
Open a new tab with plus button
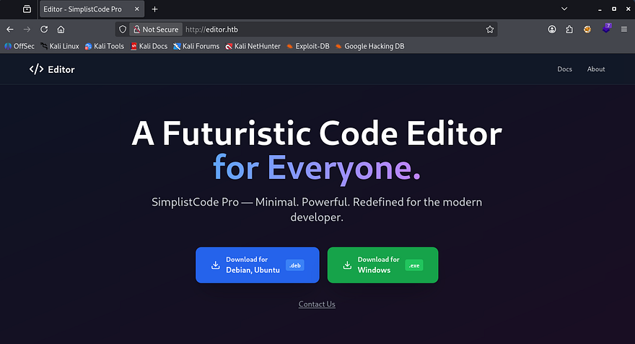tap(154, 9)
